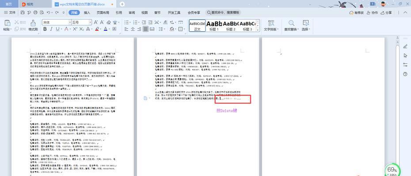Apply superscript X² formatting
Viewport: 411px width, 176px height.
75,29
